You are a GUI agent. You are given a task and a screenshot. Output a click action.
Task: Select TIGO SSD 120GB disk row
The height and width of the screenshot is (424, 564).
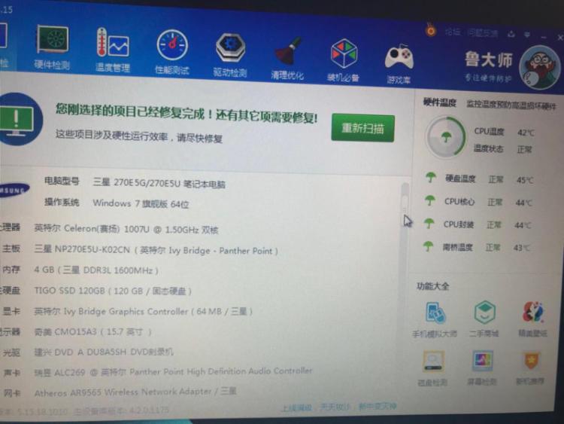(x=96, y=291)
